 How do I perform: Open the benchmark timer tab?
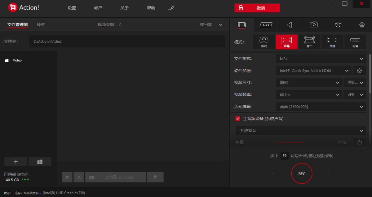338,25
